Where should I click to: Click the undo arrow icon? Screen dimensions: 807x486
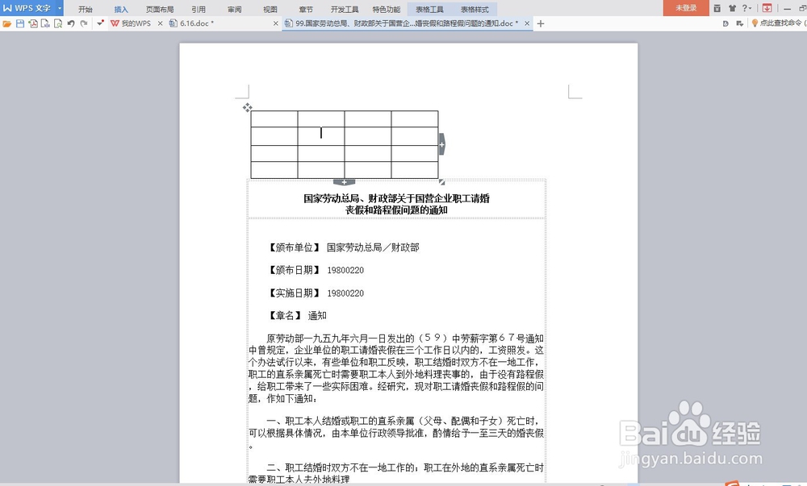(x=71, y=23)
